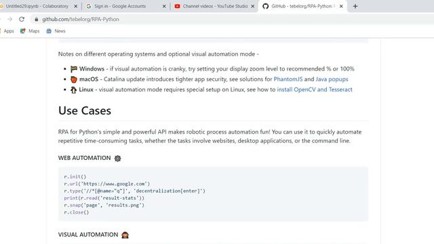Click the gear icon beside WEB AUTOMATION
434x244 pixels.
point(117,158)
